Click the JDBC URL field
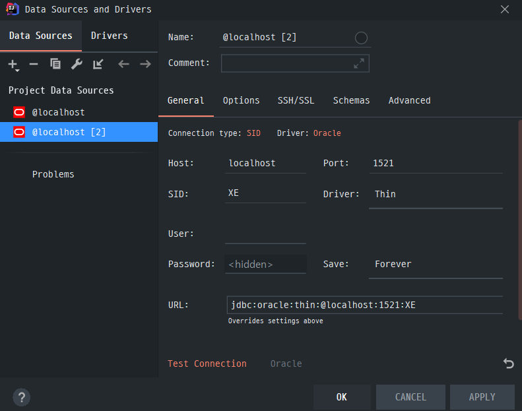The height and width of the screenshot is (411, 522). [365, 305]
